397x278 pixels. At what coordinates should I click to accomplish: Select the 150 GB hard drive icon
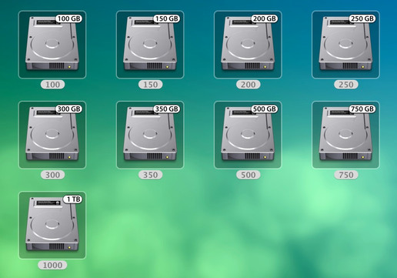tap(150, 45)
